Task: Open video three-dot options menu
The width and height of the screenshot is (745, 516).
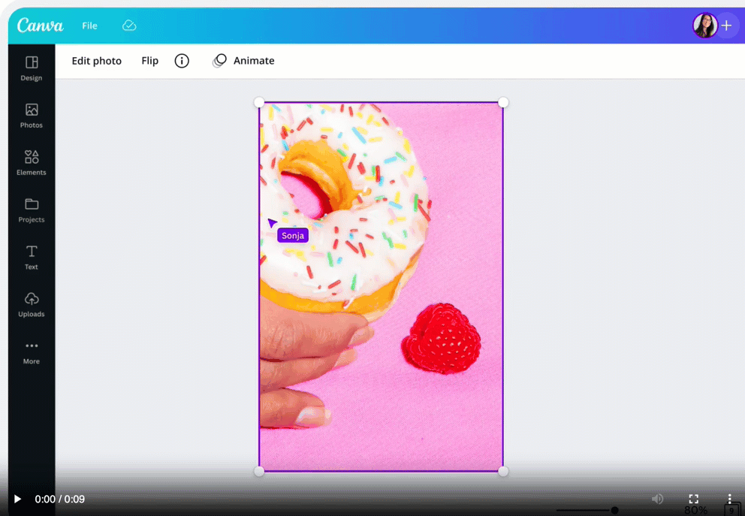Action: 729,499
